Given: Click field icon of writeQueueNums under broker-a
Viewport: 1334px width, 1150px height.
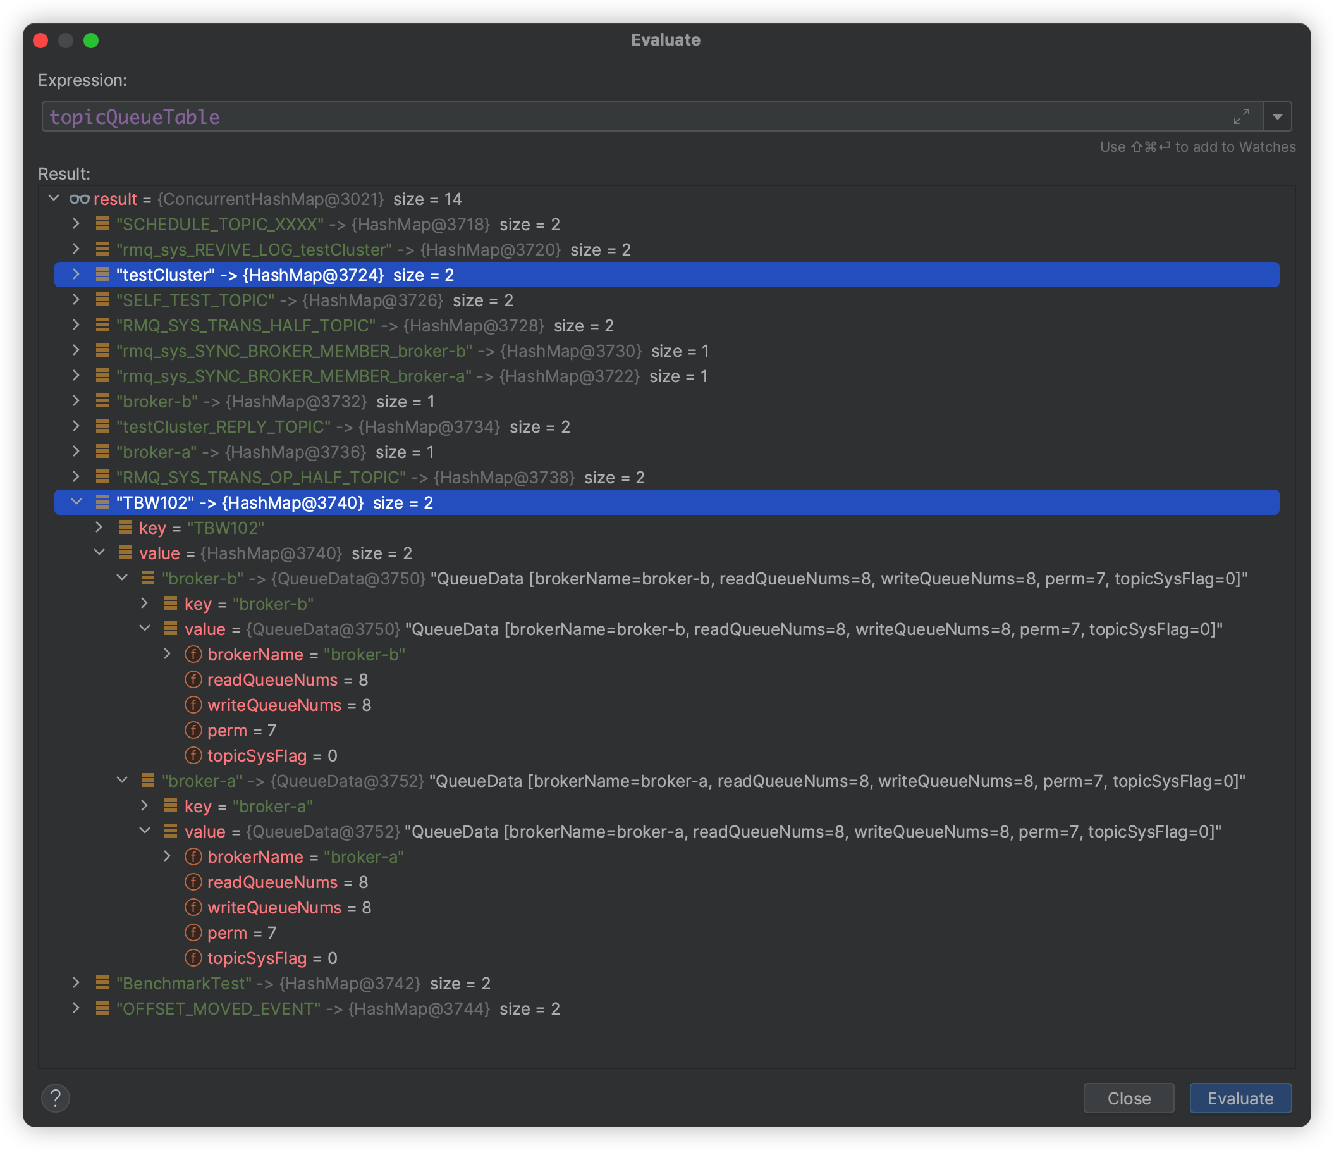Looking at the screenshot, I should pyautogui.click(x=193, y=907).
